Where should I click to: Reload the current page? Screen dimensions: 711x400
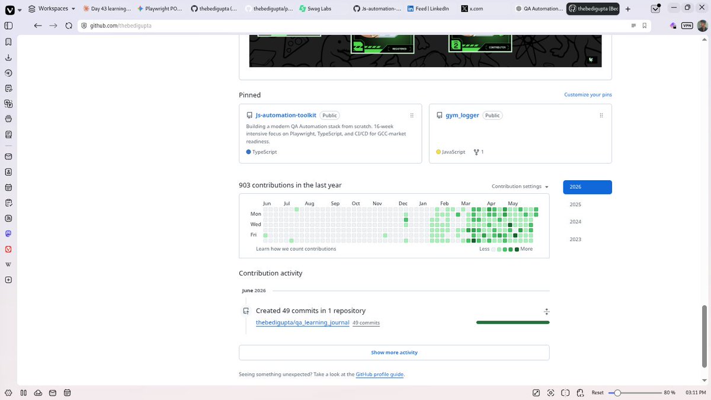[x=68, y=25]
